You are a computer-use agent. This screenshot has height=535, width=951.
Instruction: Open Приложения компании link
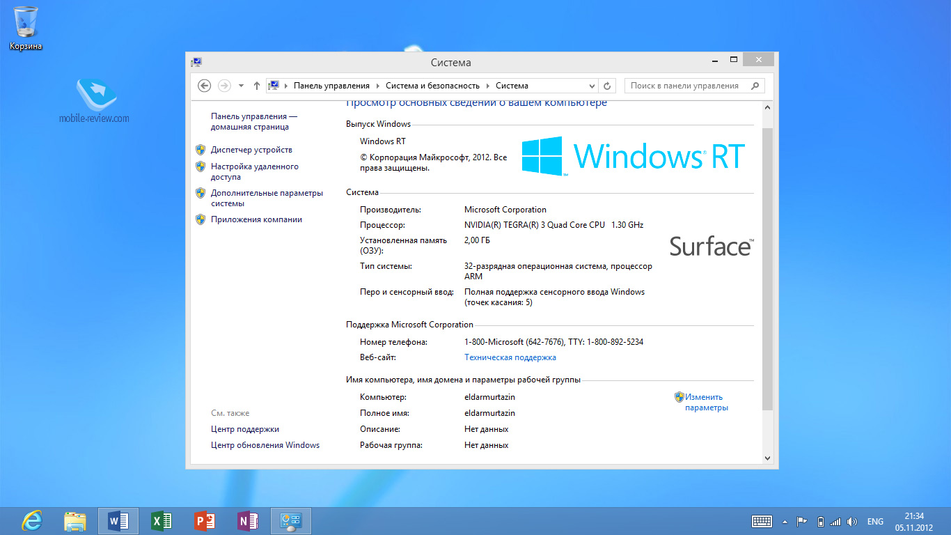pos(256,219)
